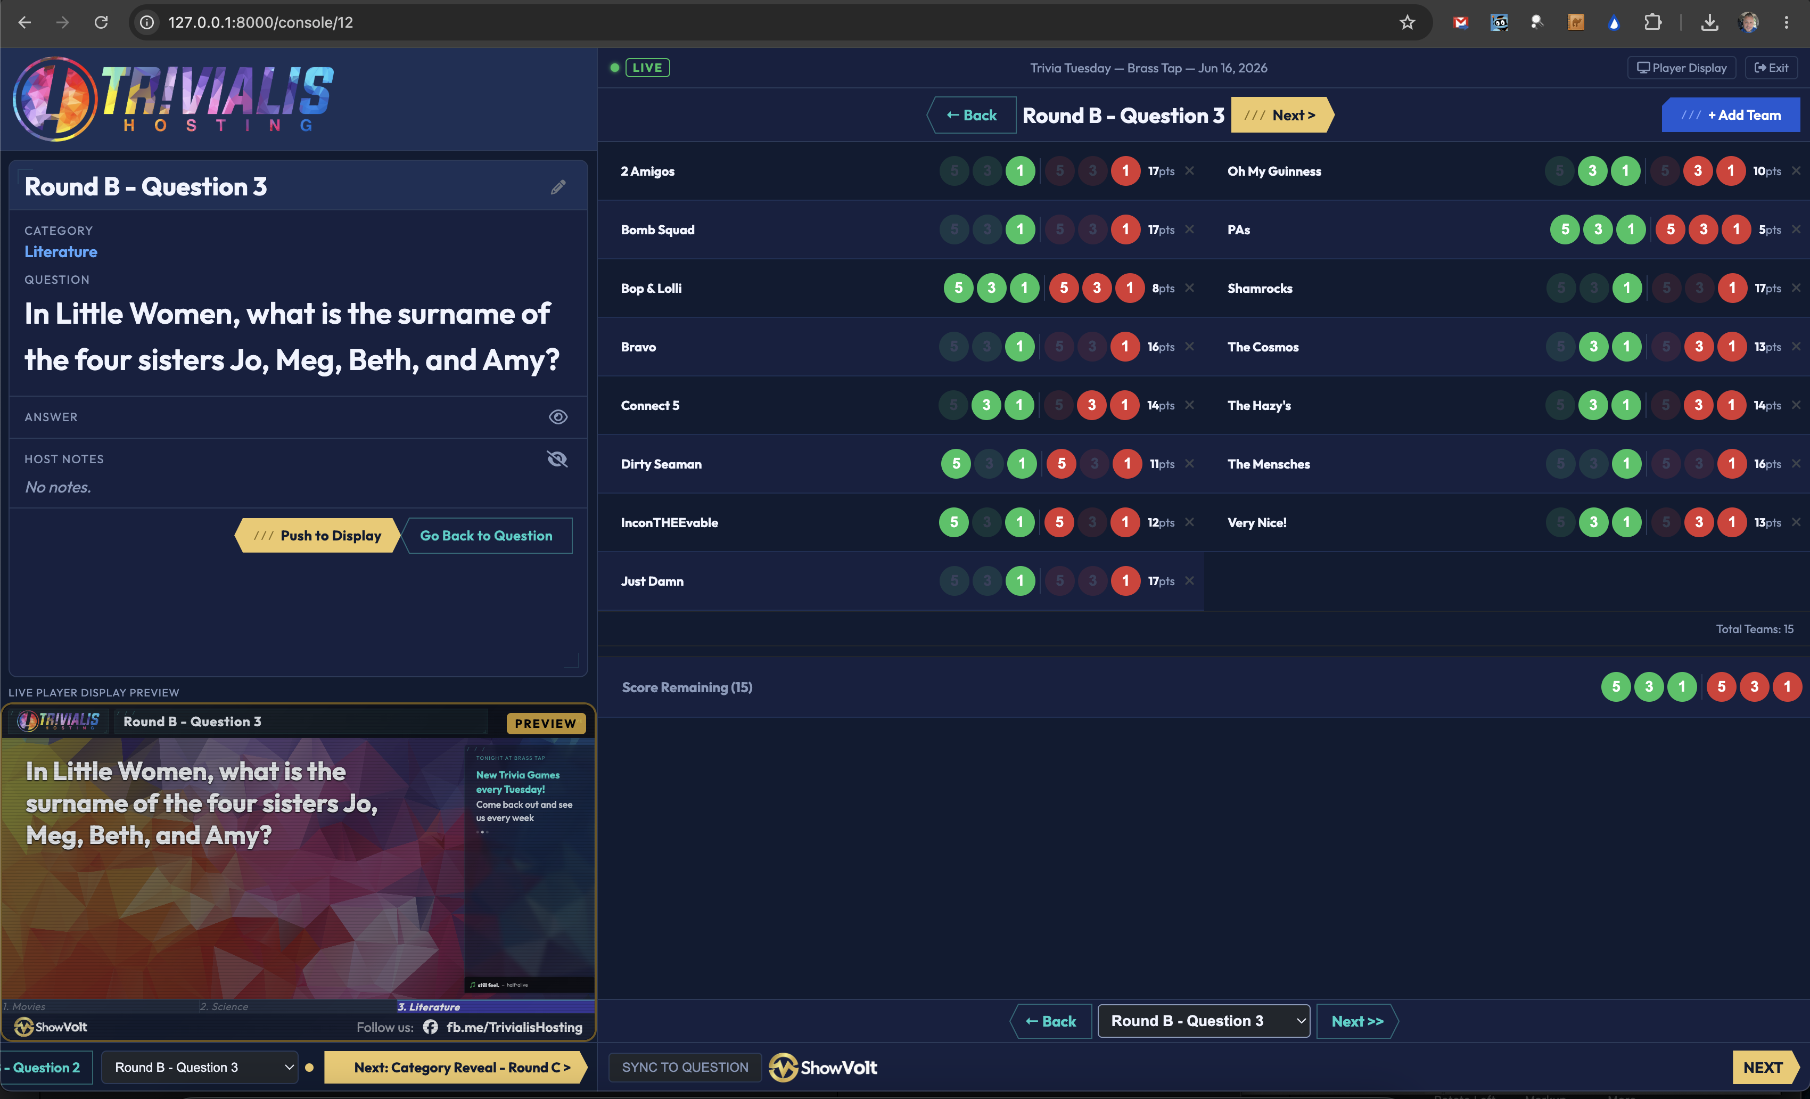Click the top Back button beside the round title
This screenshot has height=1099, width=1810.
click(x=972, y=116)
